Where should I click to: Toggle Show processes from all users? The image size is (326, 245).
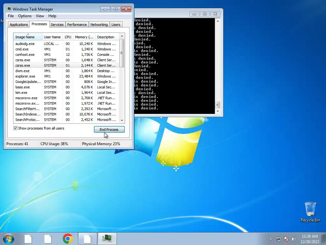click(x=15, y=128)
